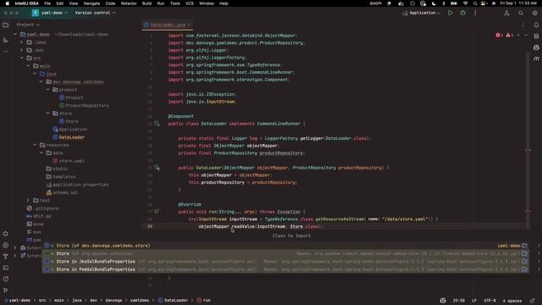
Task: Jump to previous highlighted error arrow
Action: 518,36
